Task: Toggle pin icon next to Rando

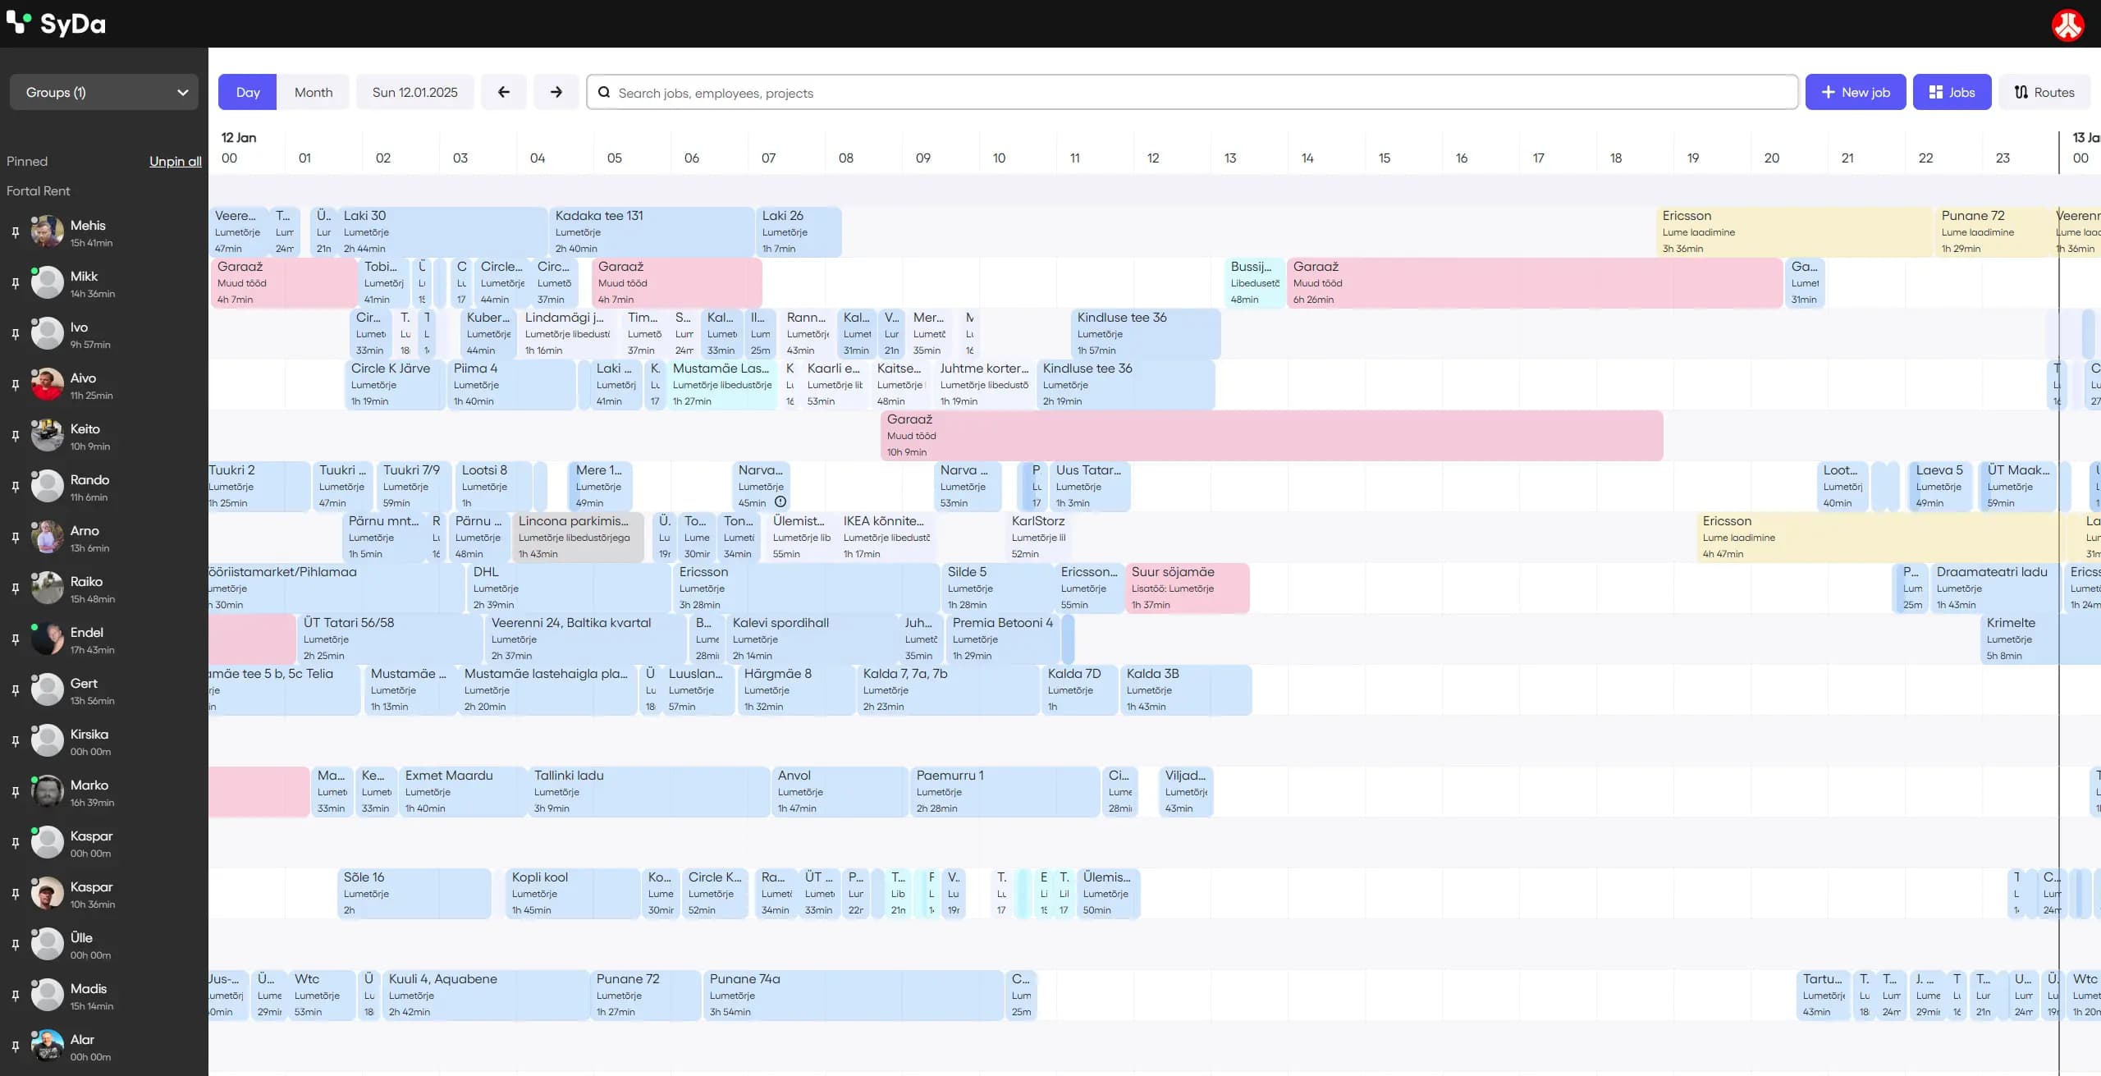Action: pyautogui.click(x=16, y=487)
